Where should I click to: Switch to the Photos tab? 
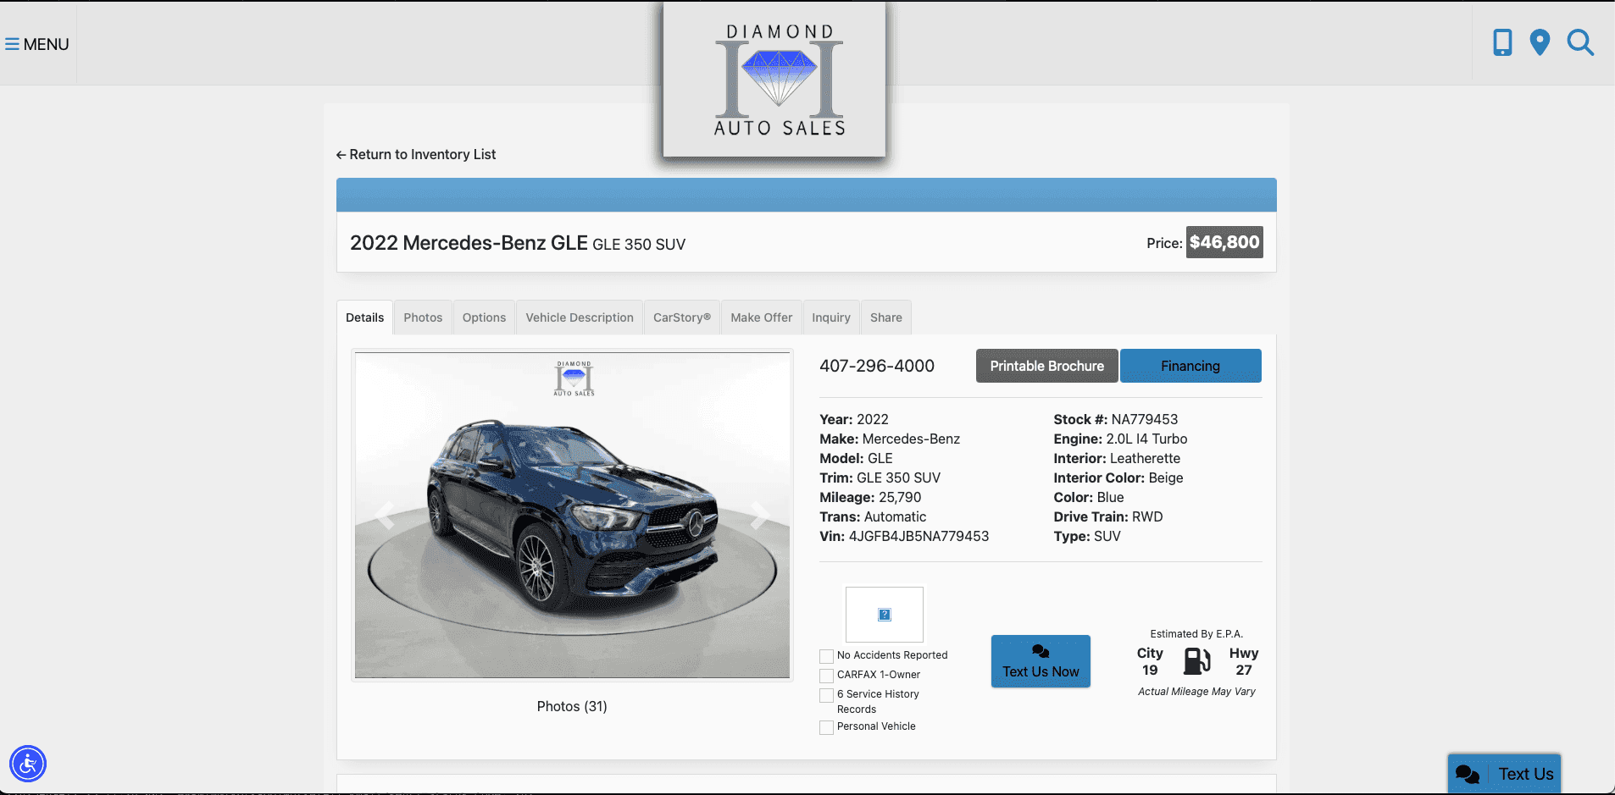click(x=422, y=317)
